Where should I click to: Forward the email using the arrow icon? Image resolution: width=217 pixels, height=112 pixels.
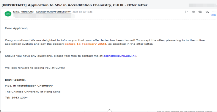193,12
